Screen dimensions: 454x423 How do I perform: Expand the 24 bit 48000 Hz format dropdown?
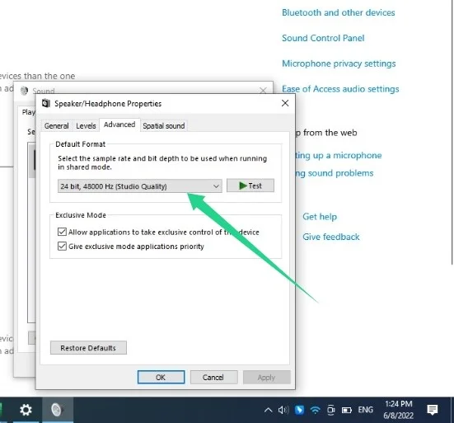[x=140, y=186]
